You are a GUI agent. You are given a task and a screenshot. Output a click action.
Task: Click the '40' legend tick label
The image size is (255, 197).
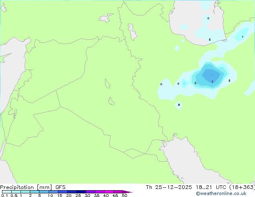coord(106,195)
